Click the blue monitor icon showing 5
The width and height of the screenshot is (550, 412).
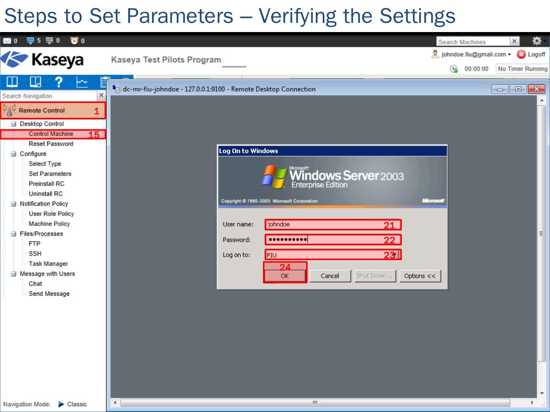coord(31,40)
